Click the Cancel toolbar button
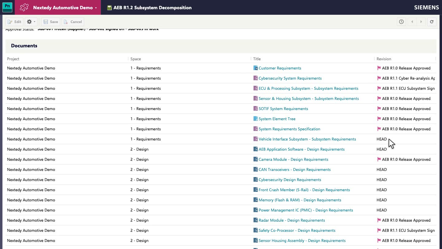 click(x=73, y=22)
